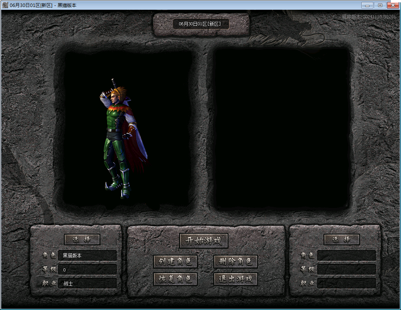Image resolution: width=401 pixels, height=310 pixels.
Task: Click the left panel's 选择 button
Action: pos(82,240)
